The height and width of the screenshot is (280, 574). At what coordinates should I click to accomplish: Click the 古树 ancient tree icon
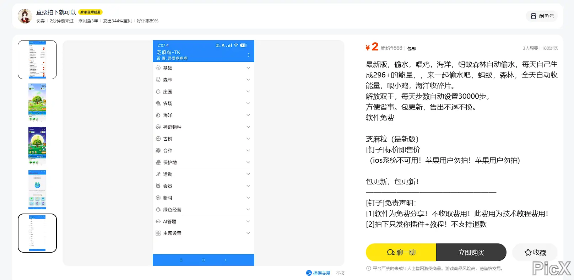click(x=158, y=139)
